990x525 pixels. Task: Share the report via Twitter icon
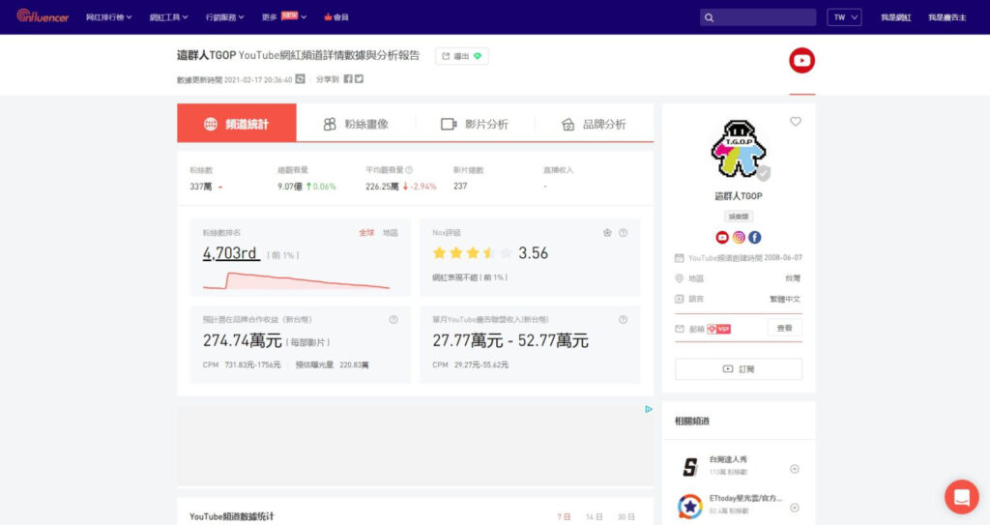360,79
